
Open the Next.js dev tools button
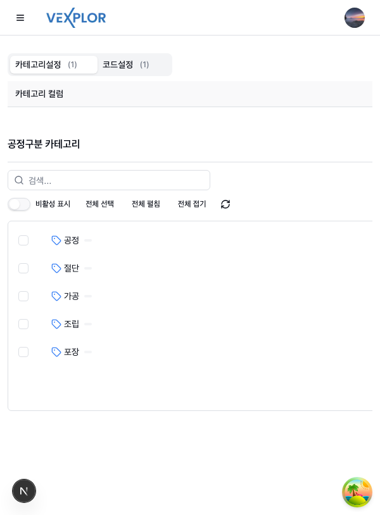coord(24,491)
